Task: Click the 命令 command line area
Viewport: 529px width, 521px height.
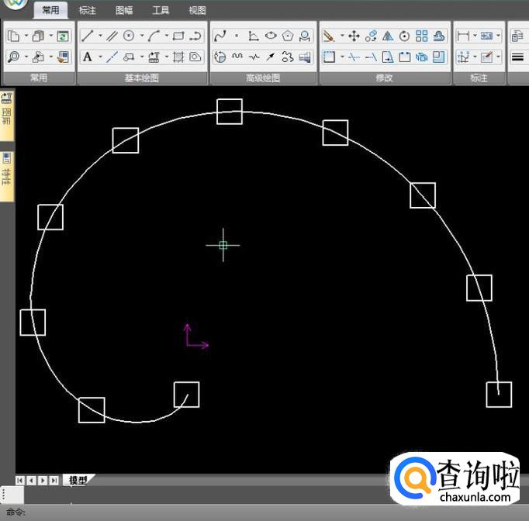Action: click(x=233, y=512)
